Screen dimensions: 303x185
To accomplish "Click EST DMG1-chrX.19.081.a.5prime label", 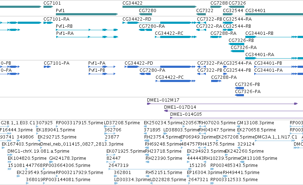I will (x=38, y=151).
